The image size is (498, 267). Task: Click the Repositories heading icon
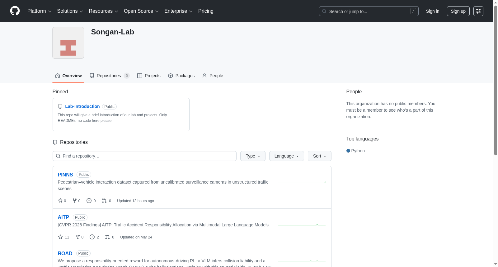[x=55, y=142]
